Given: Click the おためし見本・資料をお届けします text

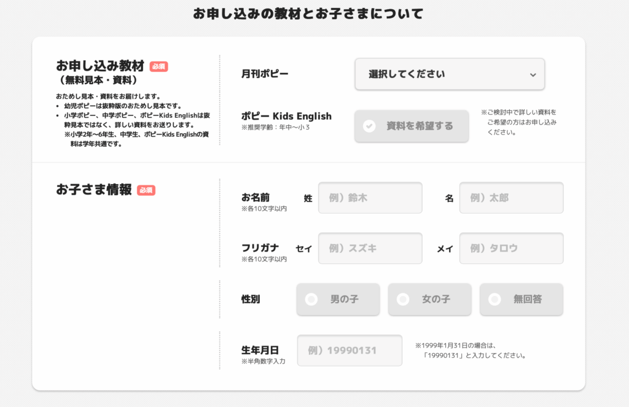Looking at the screenshot, I should pos(108,96).
